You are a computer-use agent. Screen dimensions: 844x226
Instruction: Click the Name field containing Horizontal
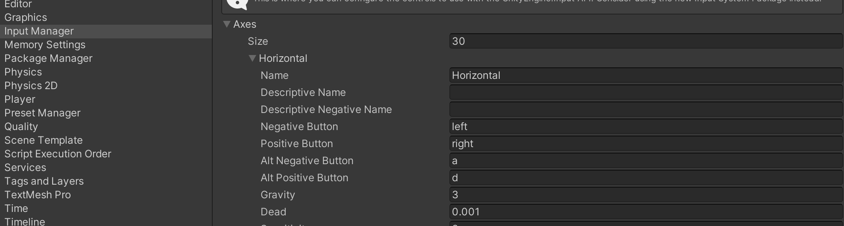[x=645, y=75]
